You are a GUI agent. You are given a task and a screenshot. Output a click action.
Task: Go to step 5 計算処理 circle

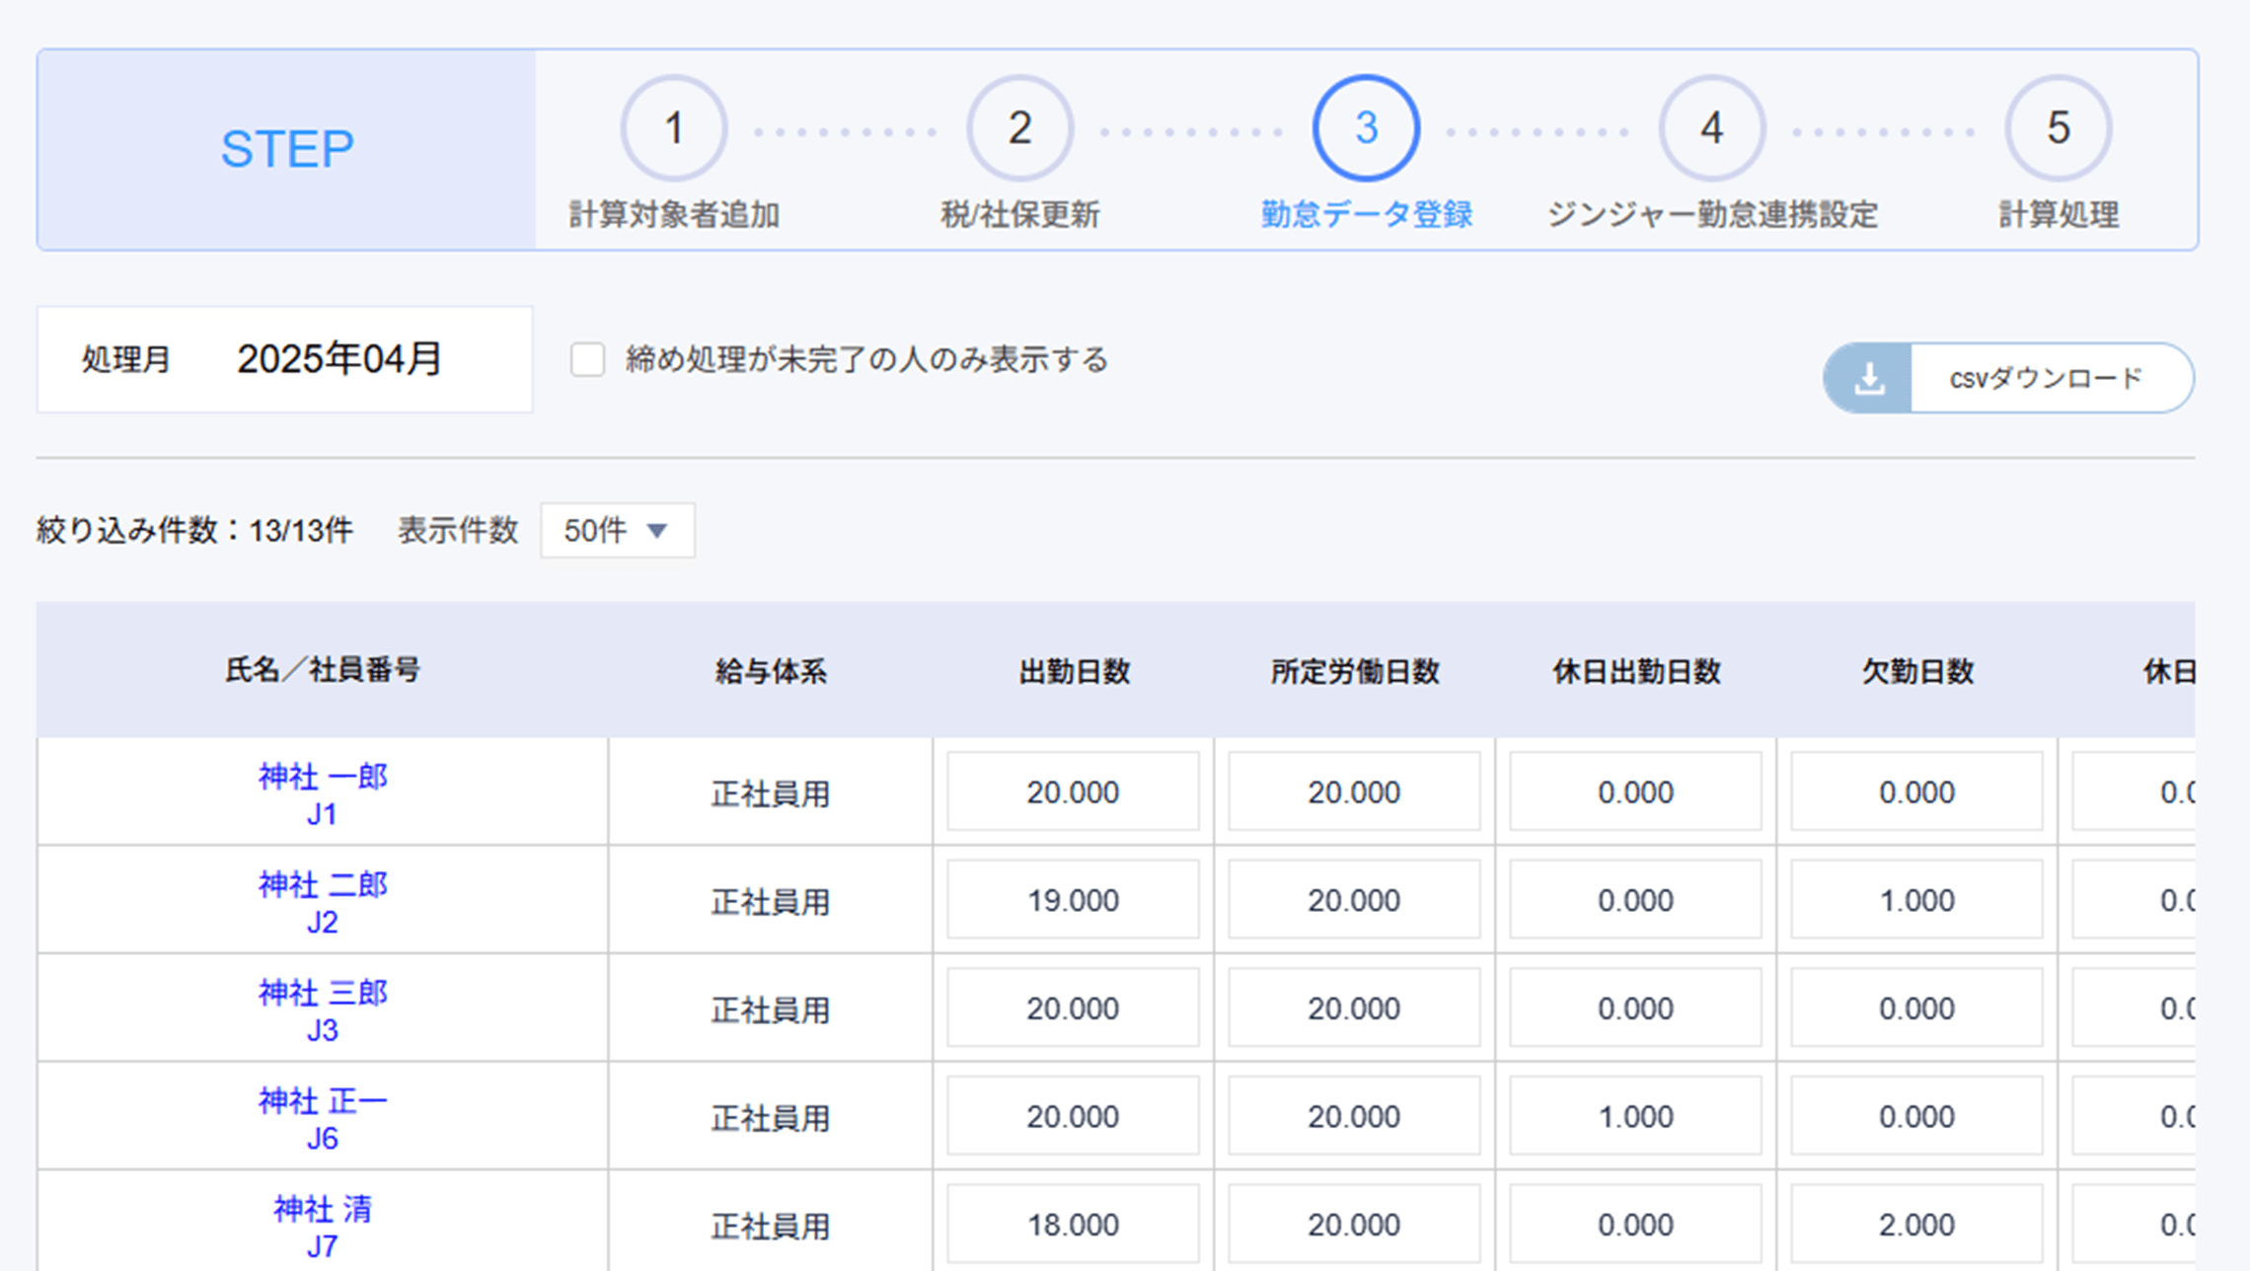point(2058,128)
